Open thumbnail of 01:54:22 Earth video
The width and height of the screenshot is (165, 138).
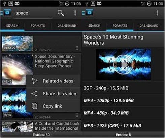pyautogui.click(x=18, y=43)
